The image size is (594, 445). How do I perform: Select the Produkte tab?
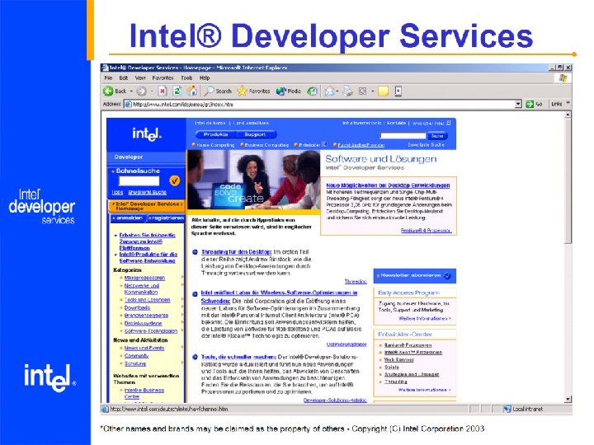tap(215, 134)
